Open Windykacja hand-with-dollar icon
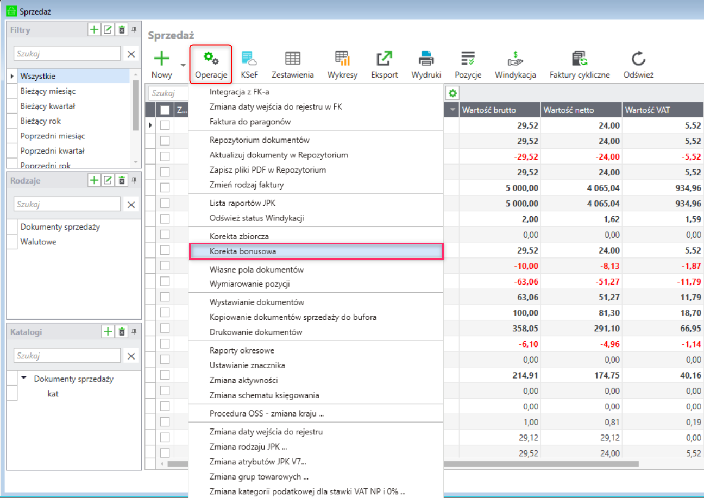The height and width of the screenshot is (498, 704). tap(515, 59)
